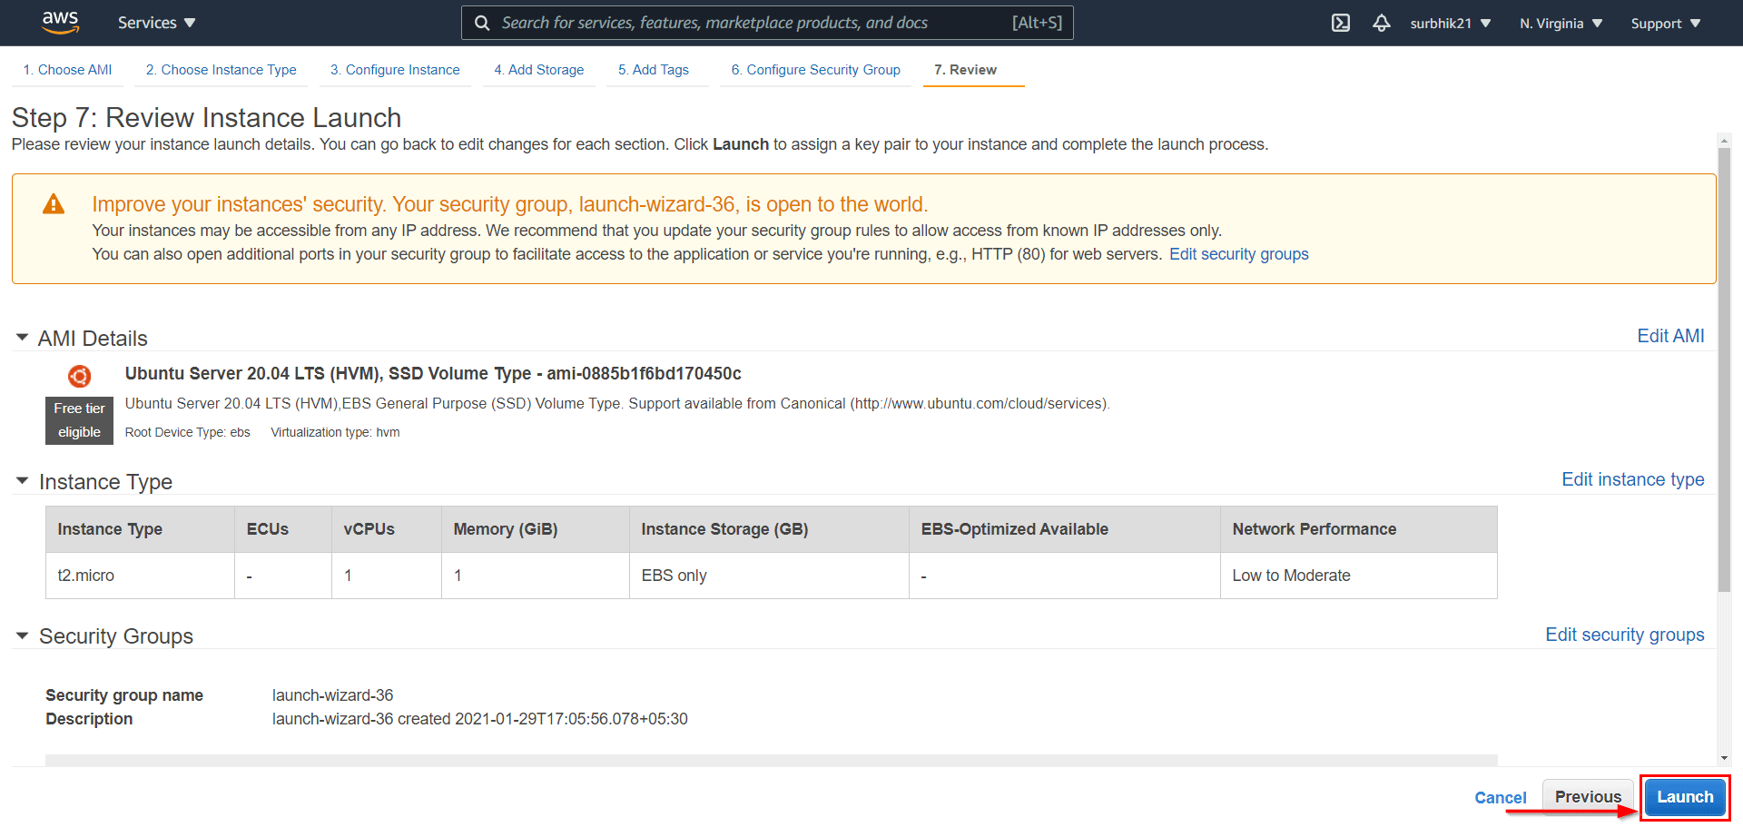Open the Services menu

click(155, 22)
